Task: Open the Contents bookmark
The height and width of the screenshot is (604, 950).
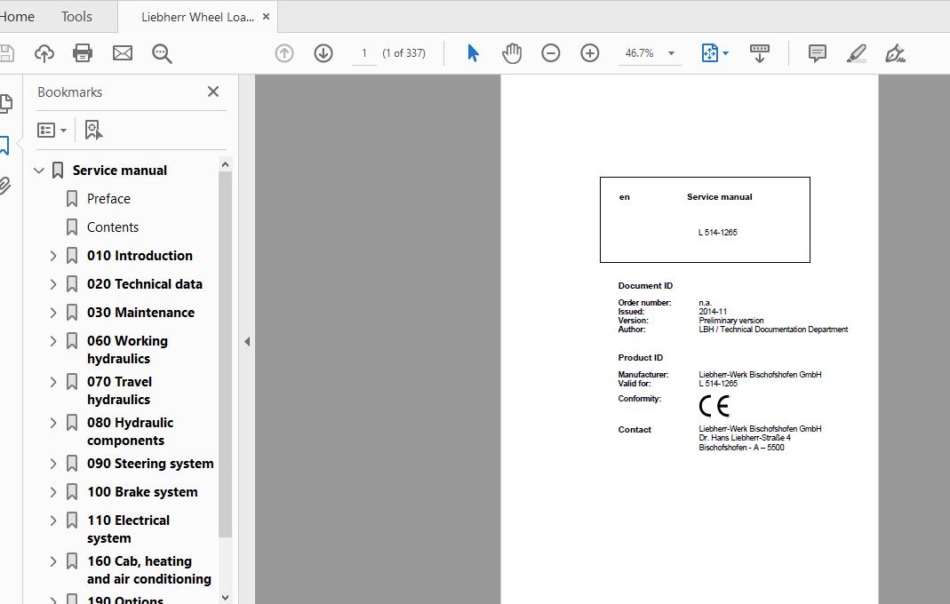Action: pyautogui.click(x=113, y=227)
